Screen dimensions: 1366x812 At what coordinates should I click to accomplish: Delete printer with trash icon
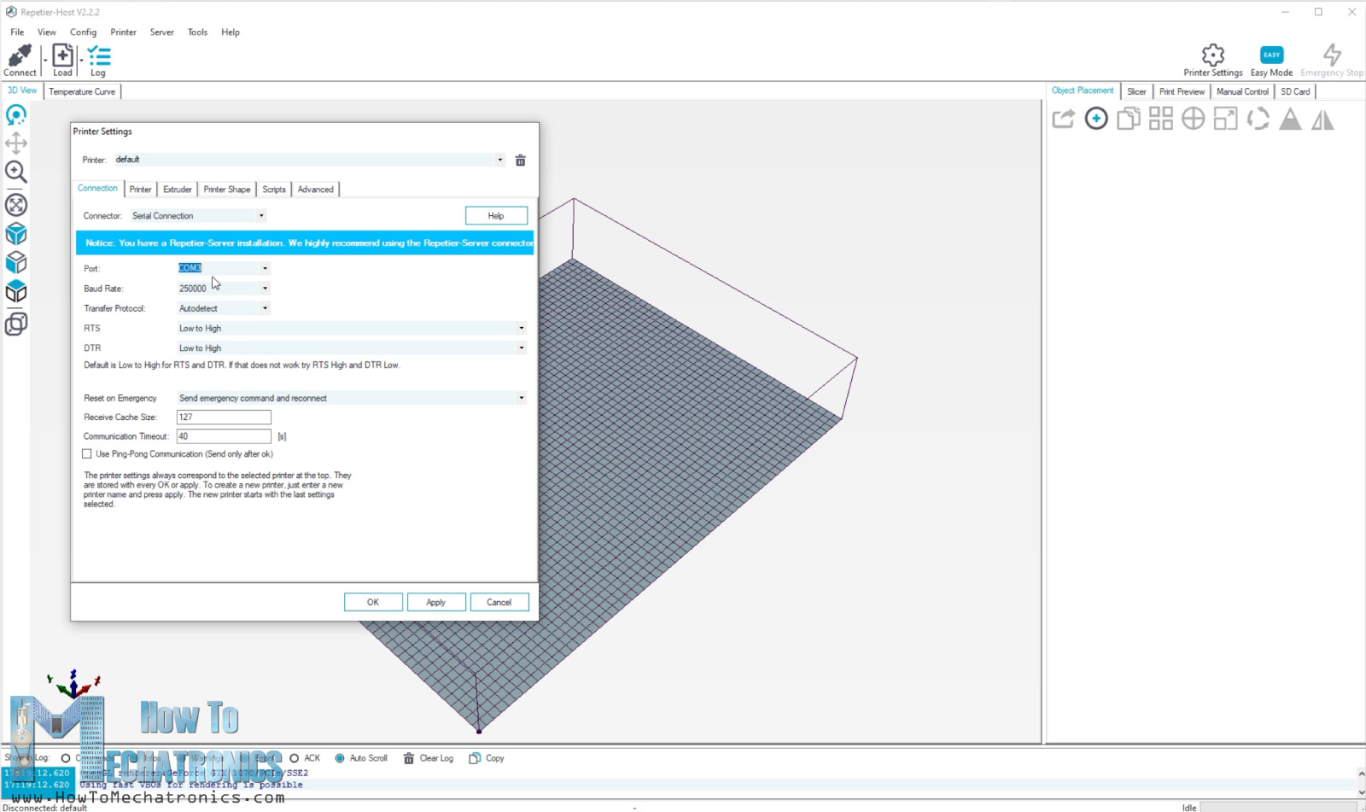(x=520, y=161)
